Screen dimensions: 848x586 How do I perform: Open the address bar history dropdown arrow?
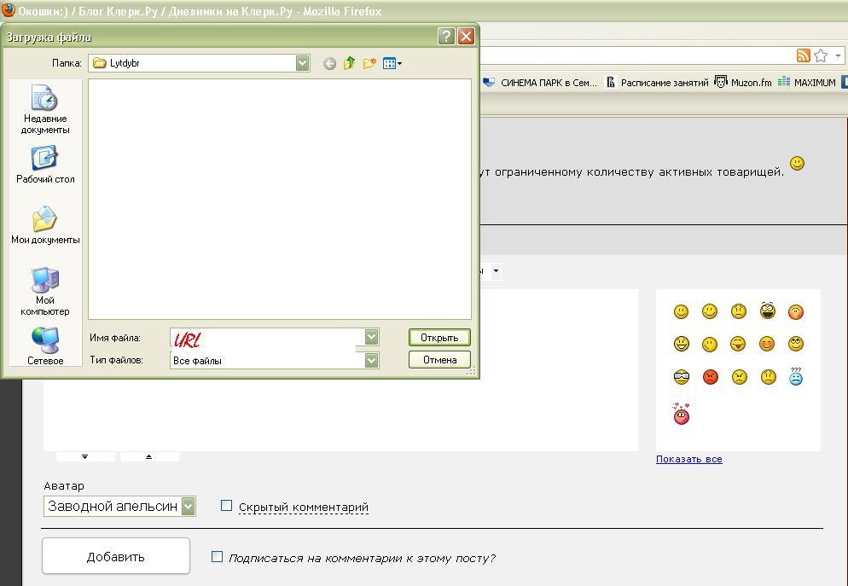pos(838,55)
